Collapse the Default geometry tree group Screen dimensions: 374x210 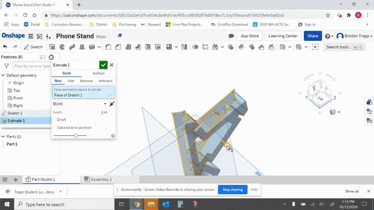3,75
